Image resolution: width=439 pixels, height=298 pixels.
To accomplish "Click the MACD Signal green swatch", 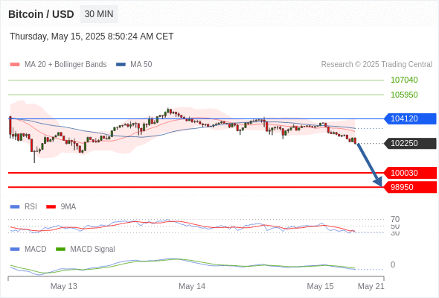I will pyautogui.click(x=60, y=250).
